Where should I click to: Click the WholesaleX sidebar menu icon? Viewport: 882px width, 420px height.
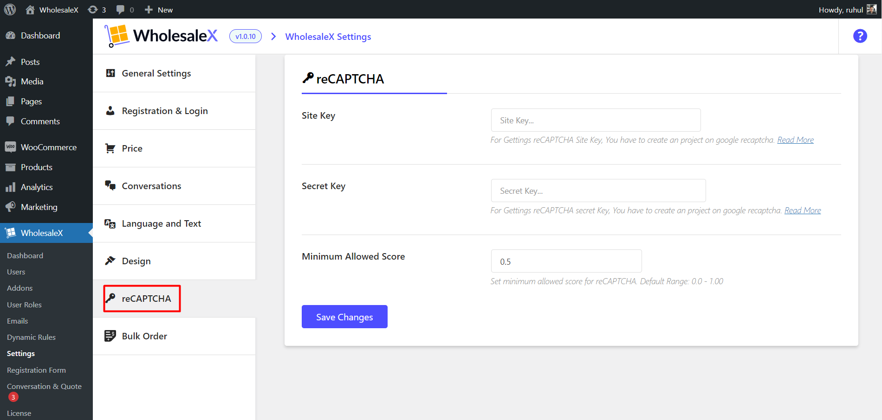click(10, 233)
